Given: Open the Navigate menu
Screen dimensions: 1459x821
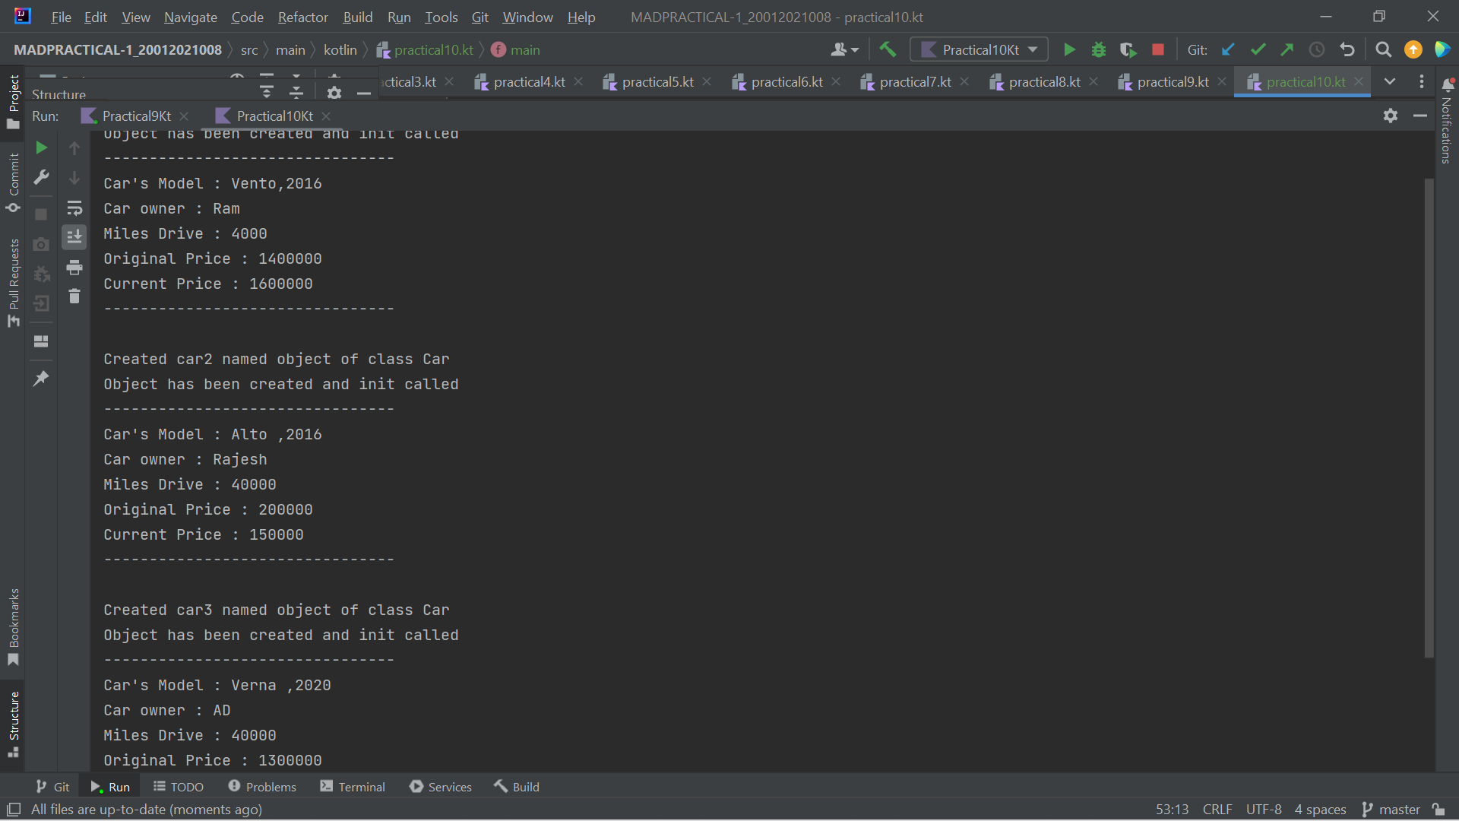Looking at the screenshot, I should [x=191, y=17].
